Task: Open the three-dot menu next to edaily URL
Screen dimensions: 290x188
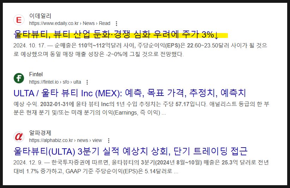Action: click(116, 24)
